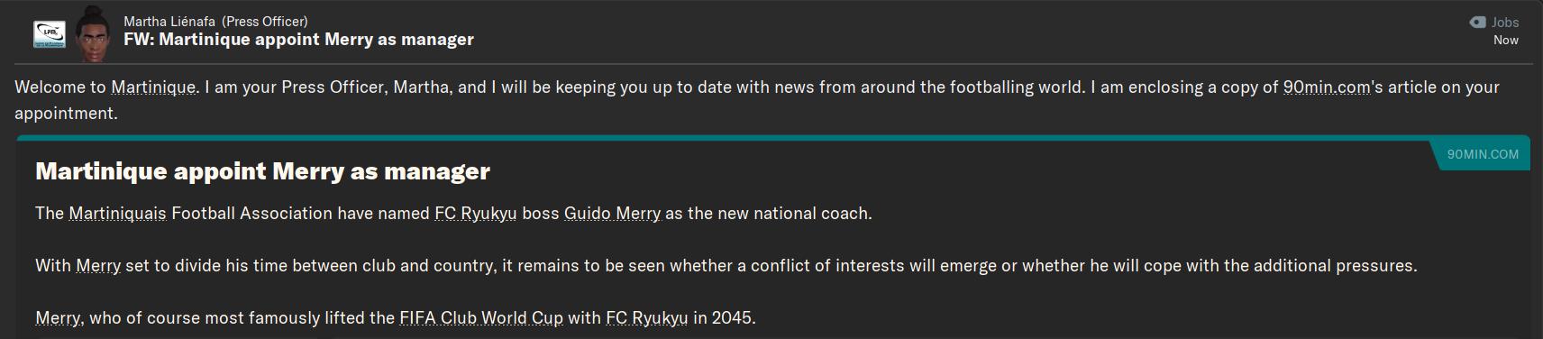Click the article headline inside the card
Screen dimensions: 1543x339
(x=262, y=171)
